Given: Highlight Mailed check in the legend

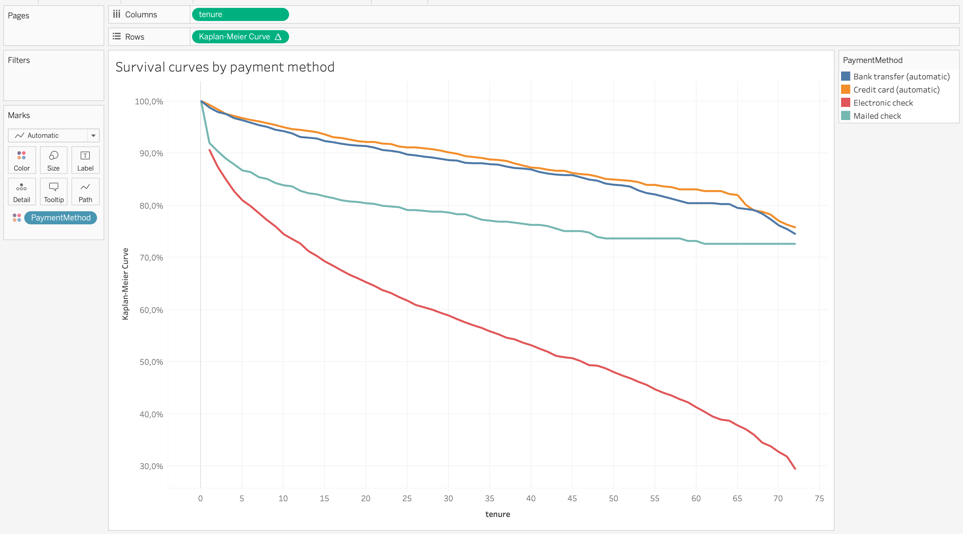Looking at the screenshot, I should click(877, 116).
